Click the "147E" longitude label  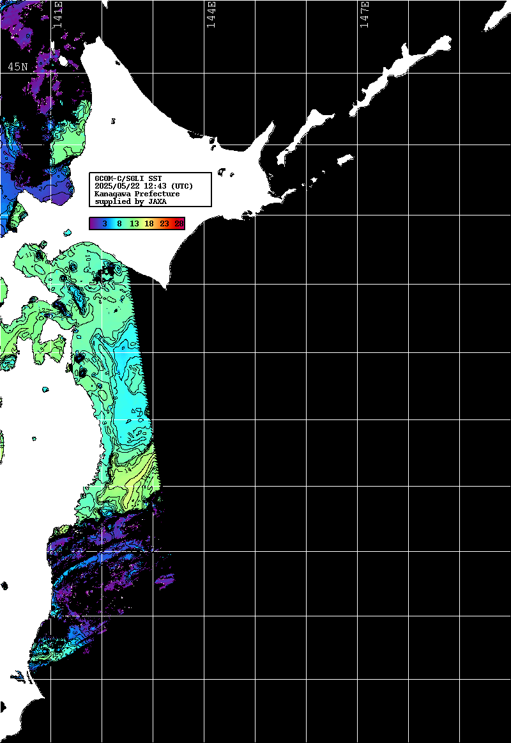click(x=364, y=15)
